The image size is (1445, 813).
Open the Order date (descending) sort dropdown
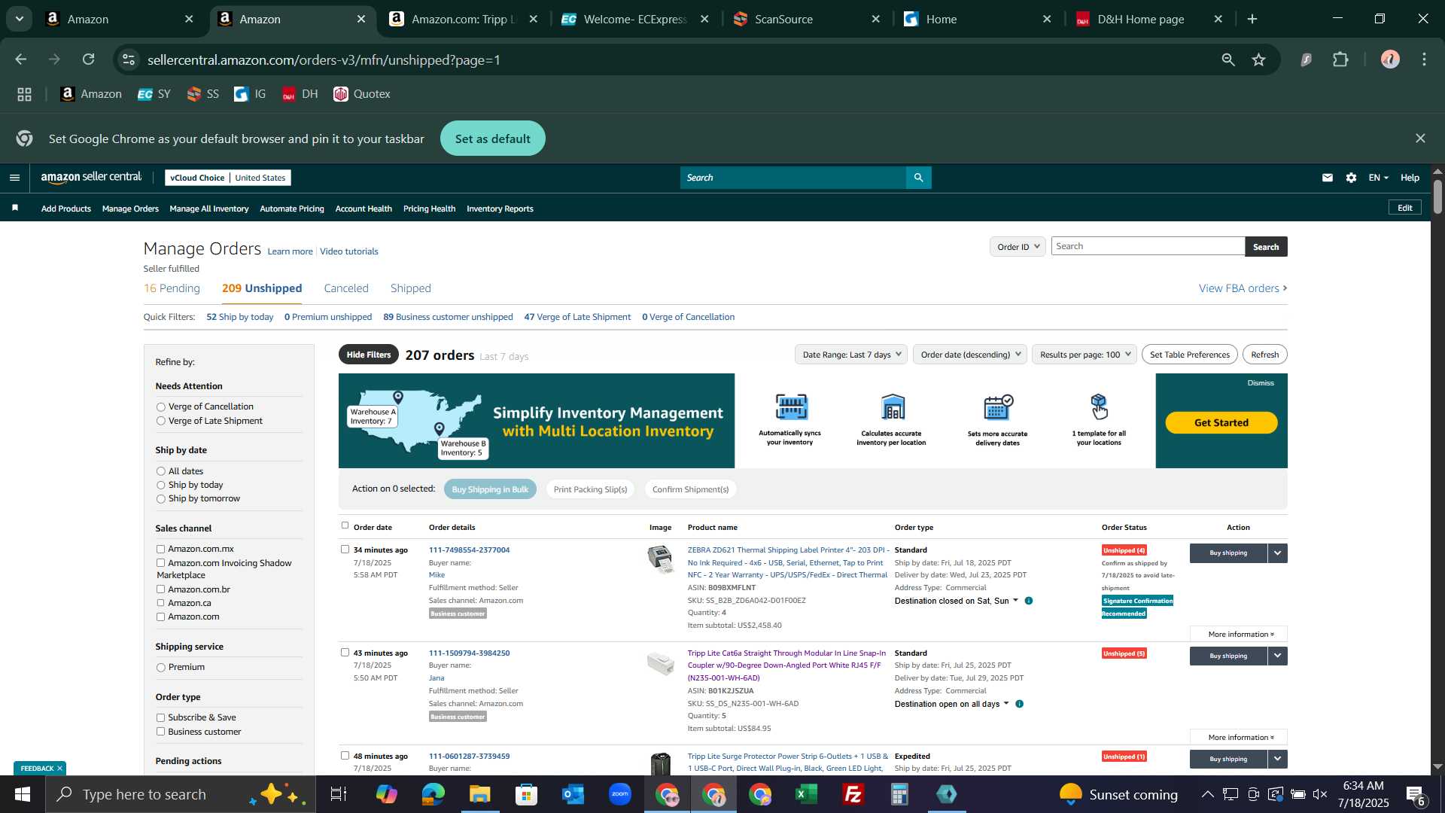[970, 355]
